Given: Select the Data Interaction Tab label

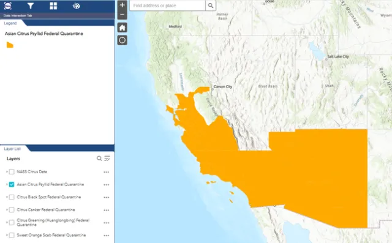Looking at the screenshot, I should coord(18,15).
